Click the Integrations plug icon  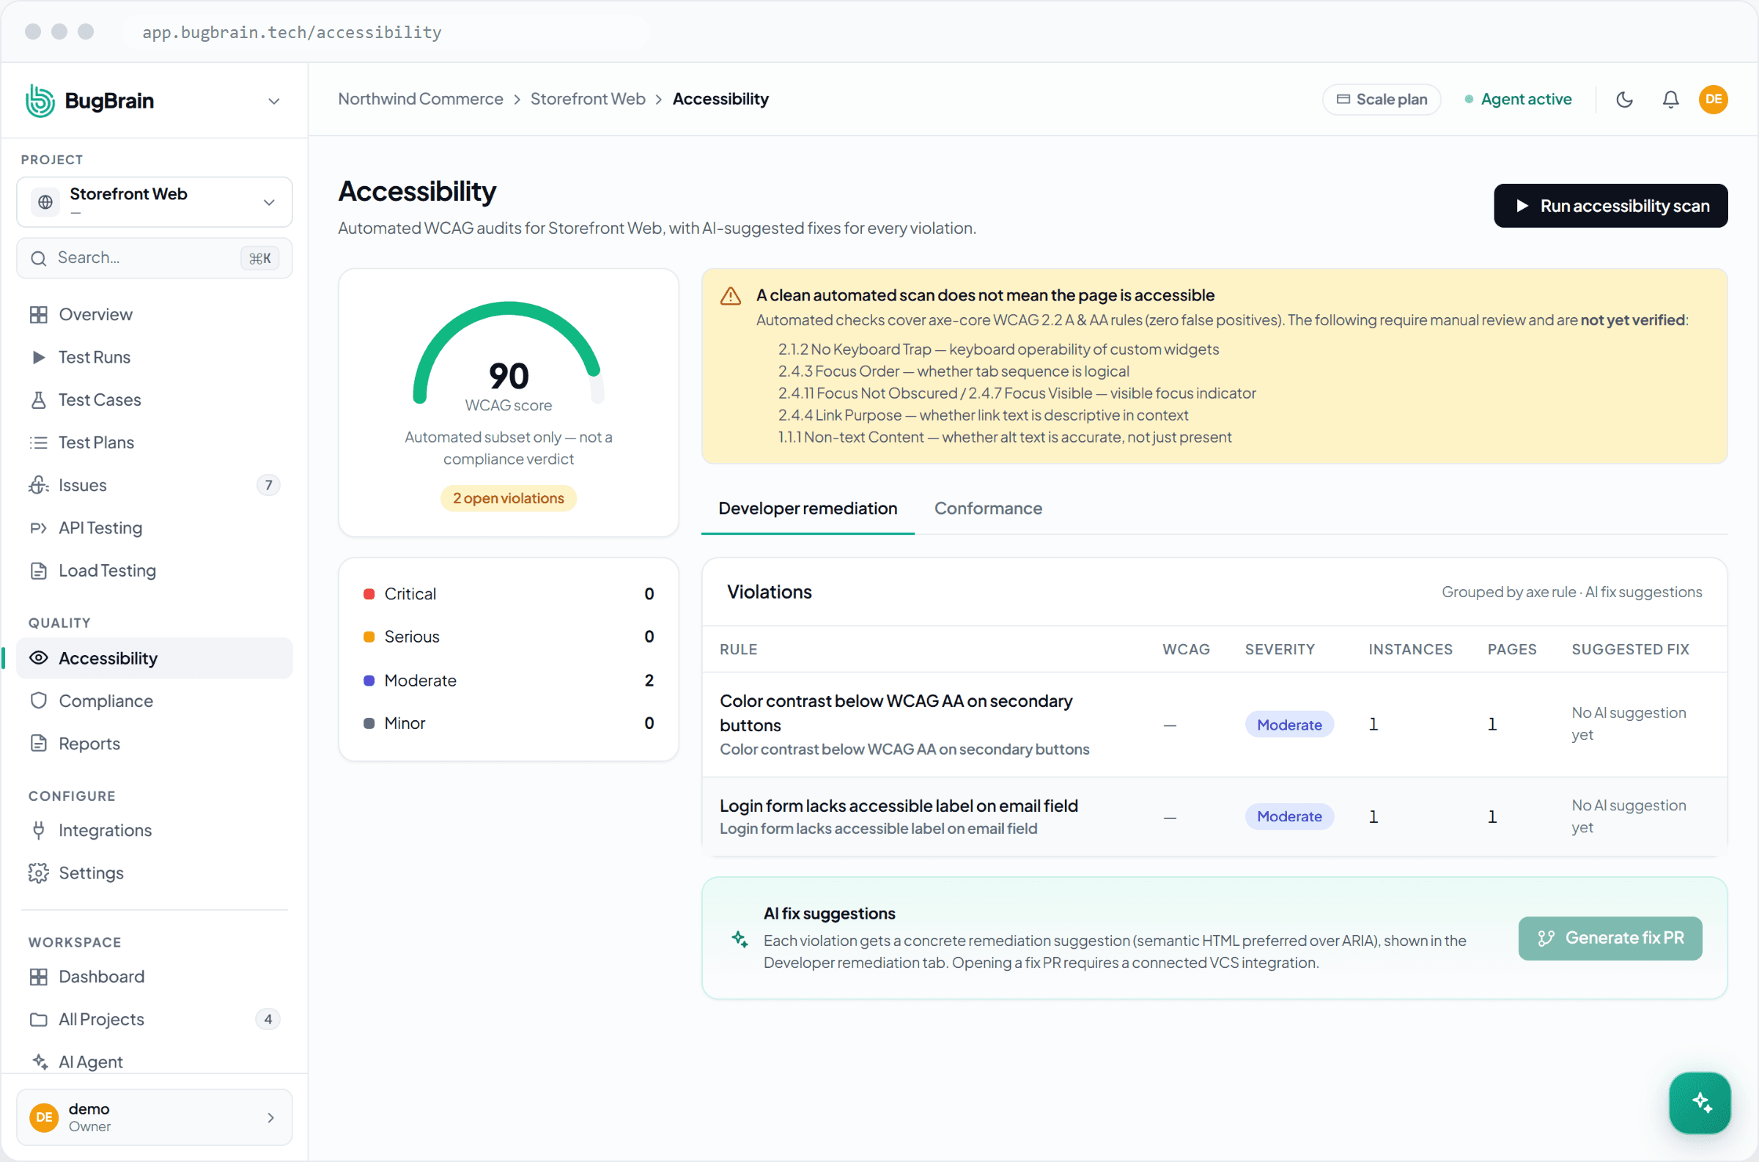[x=39, y=830]
